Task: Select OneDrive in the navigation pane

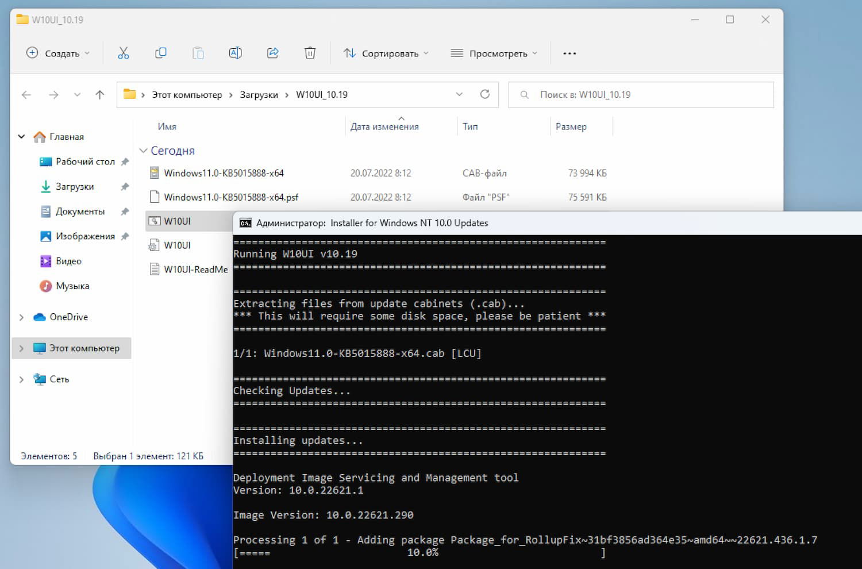Action: pyautogui.click(x=68, y=317)
